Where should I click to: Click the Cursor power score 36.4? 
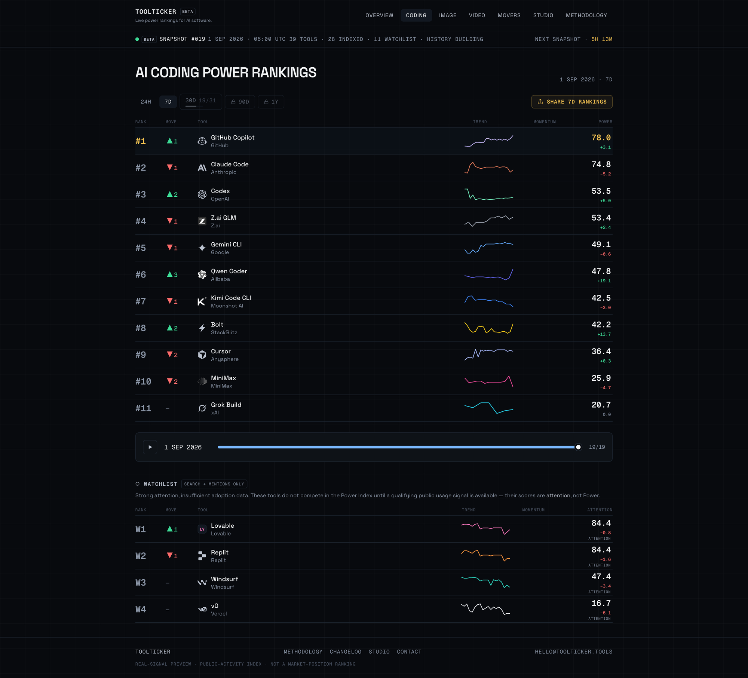[601, 351]
